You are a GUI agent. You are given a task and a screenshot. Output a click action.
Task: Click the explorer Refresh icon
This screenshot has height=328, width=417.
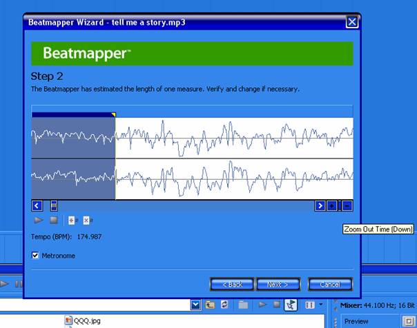point(224,305)
